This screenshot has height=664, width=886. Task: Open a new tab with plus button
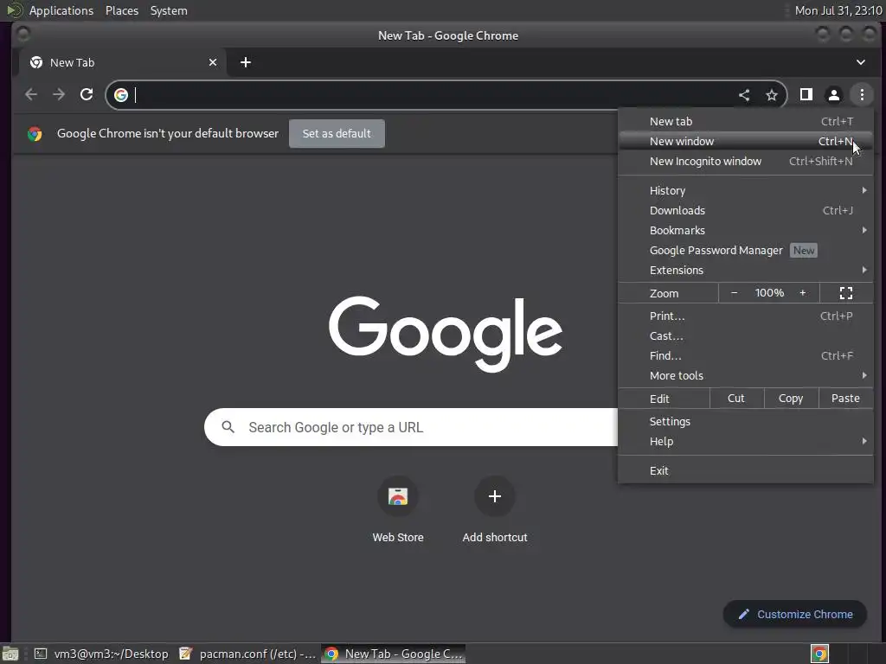pos(245,62)
